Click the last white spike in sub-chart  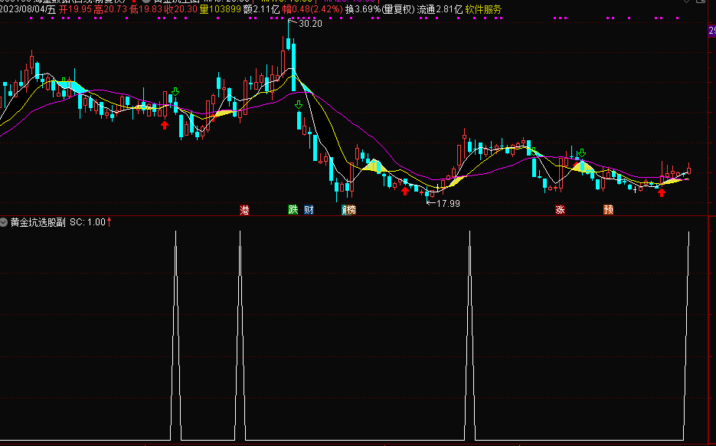click(x=686, y=336)
